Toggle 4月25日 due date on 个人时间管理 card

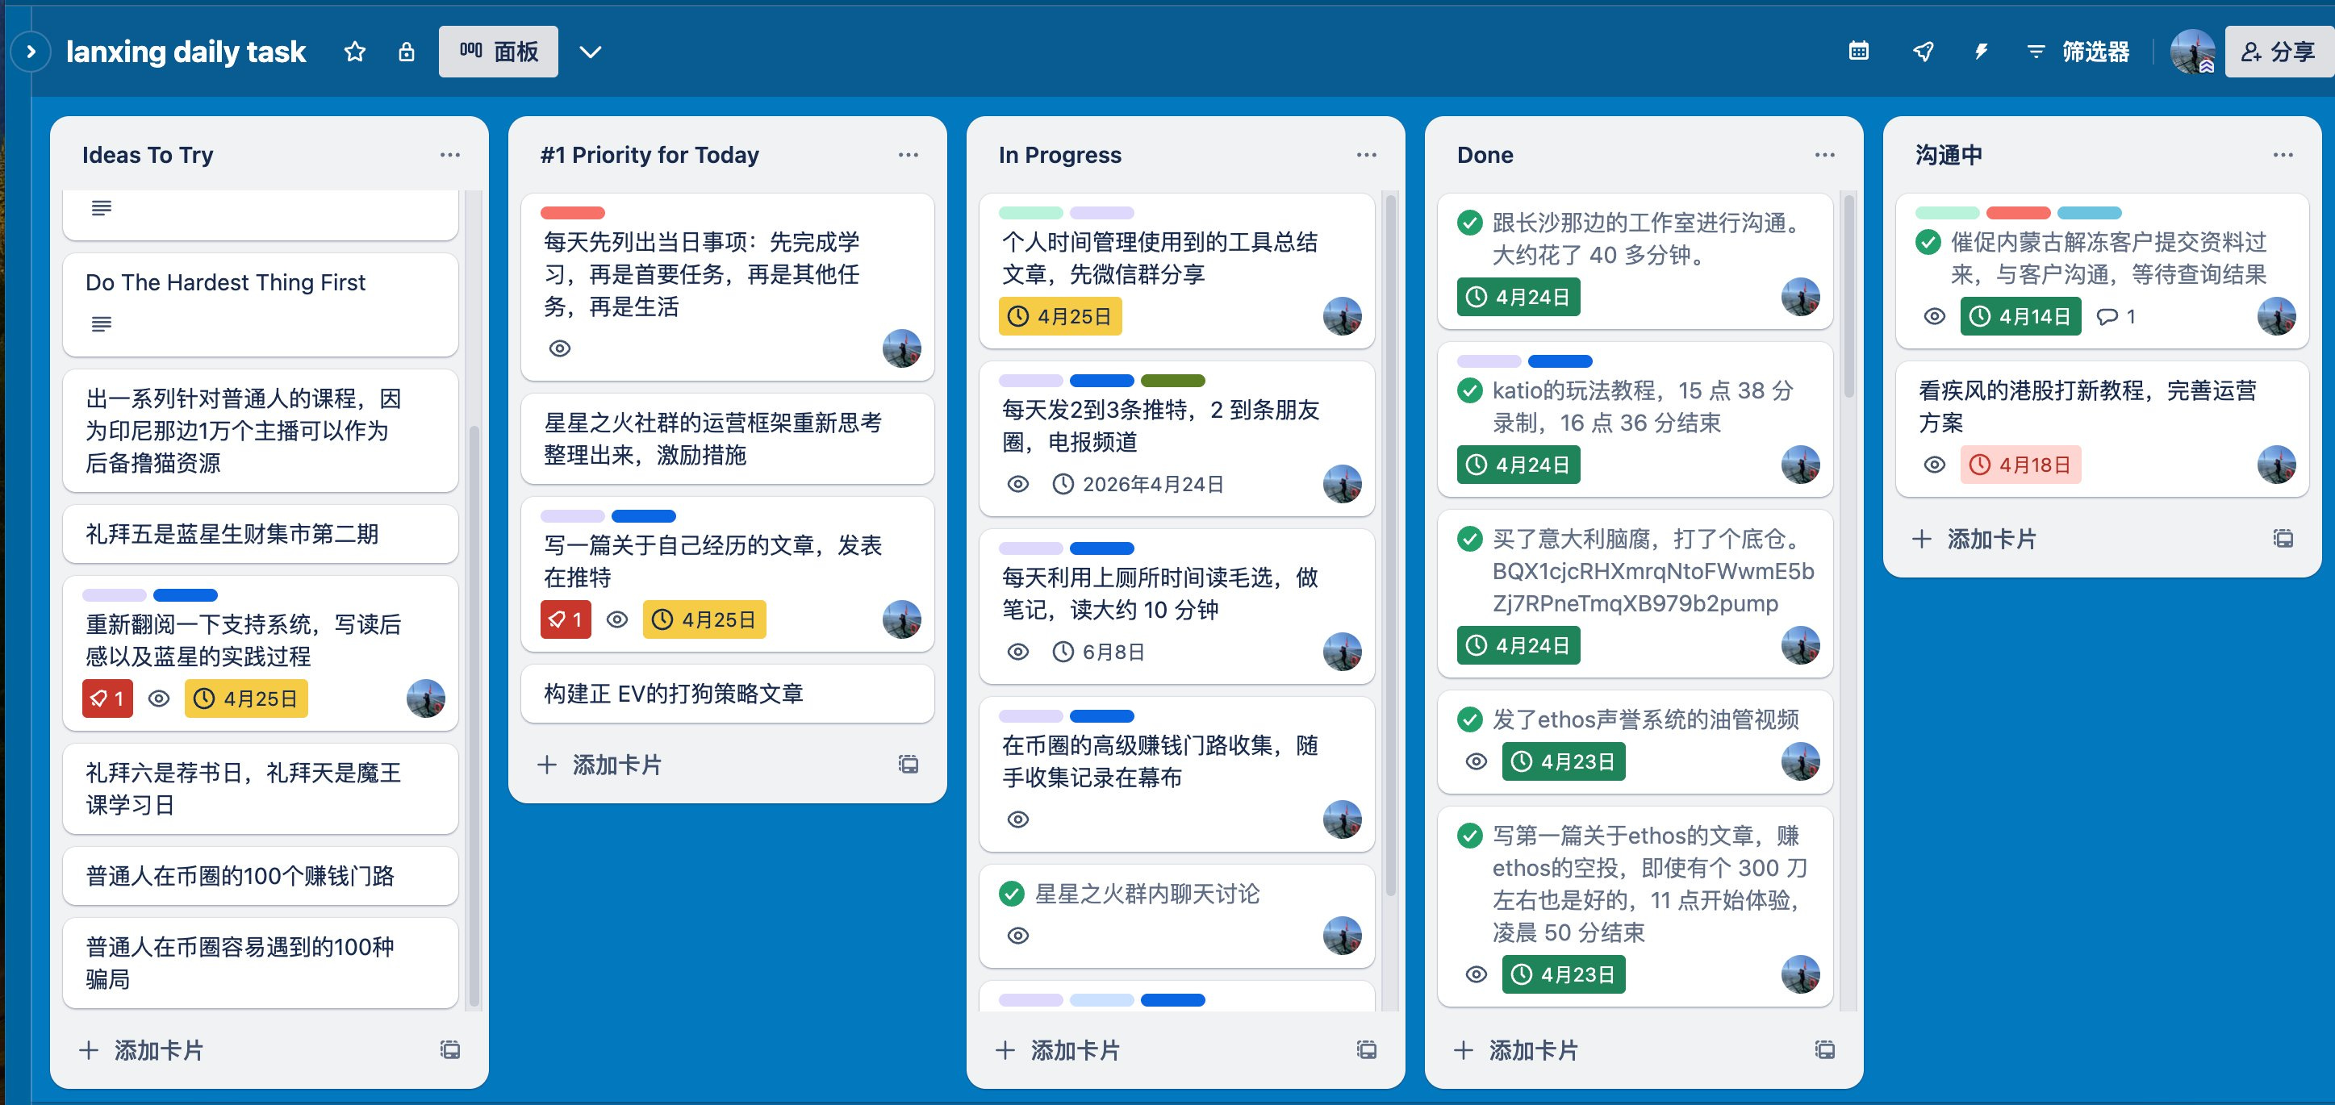(x=1059, y=316)
